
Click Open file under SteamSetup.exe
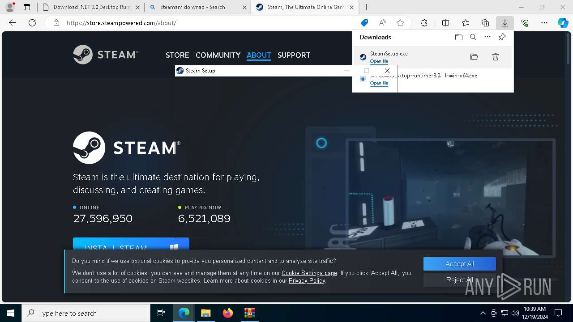tap(379, 61)
